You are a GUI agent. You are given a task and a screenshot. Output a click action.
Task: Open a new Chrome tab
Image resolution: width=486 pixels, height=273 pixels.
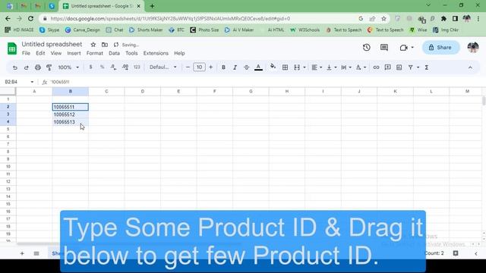click(x=152, y=6)
